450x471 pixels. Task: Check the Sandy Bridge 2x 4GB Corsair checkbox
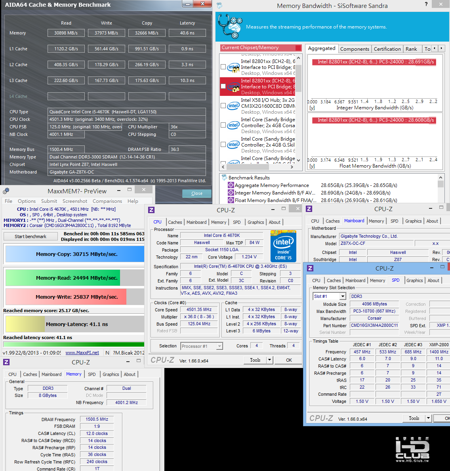tap(223, 125)
